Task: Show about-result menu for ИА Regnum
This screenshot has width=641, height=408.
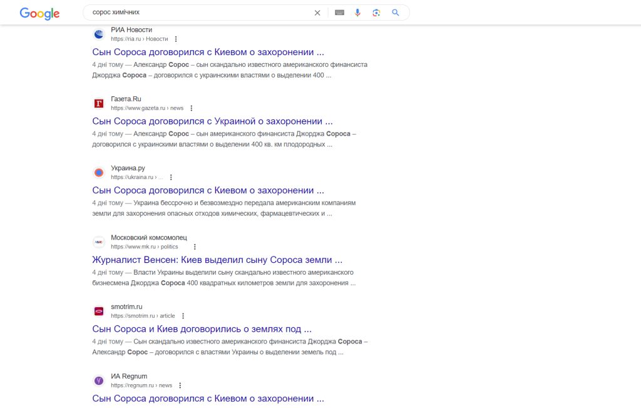Action: coord(180,385)
